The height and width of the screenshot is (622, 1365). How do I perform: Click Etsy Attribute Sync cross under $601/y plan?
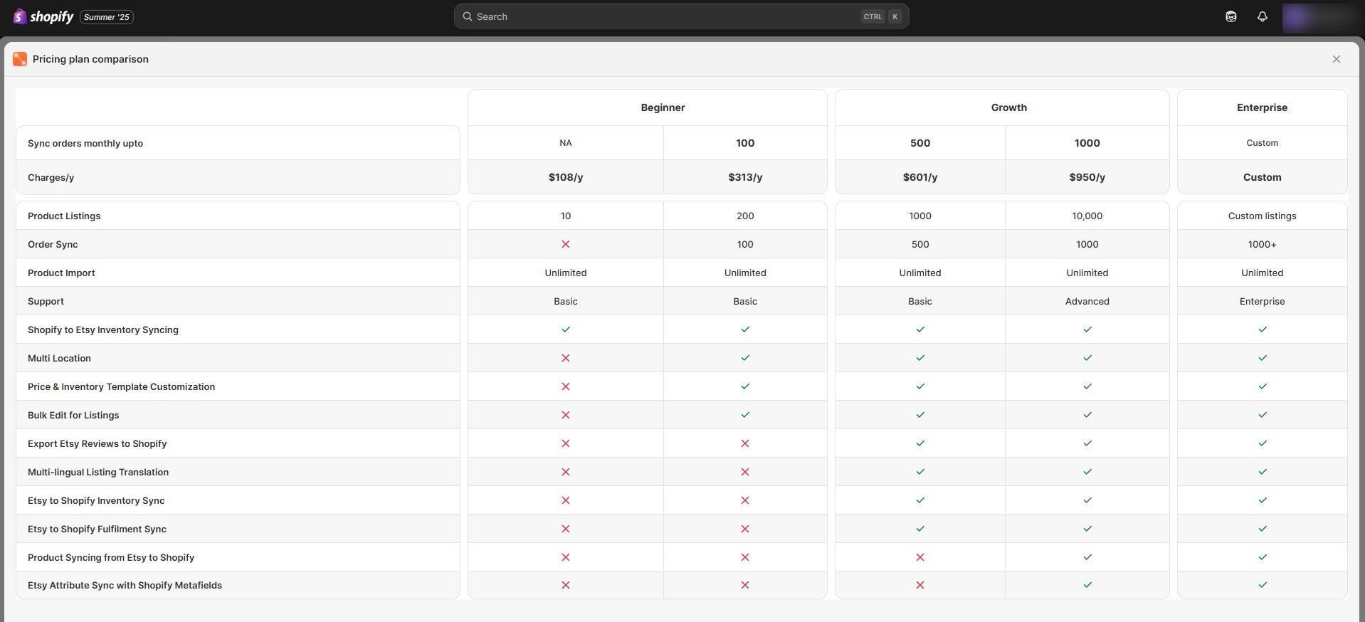click(x=920, y=585)
